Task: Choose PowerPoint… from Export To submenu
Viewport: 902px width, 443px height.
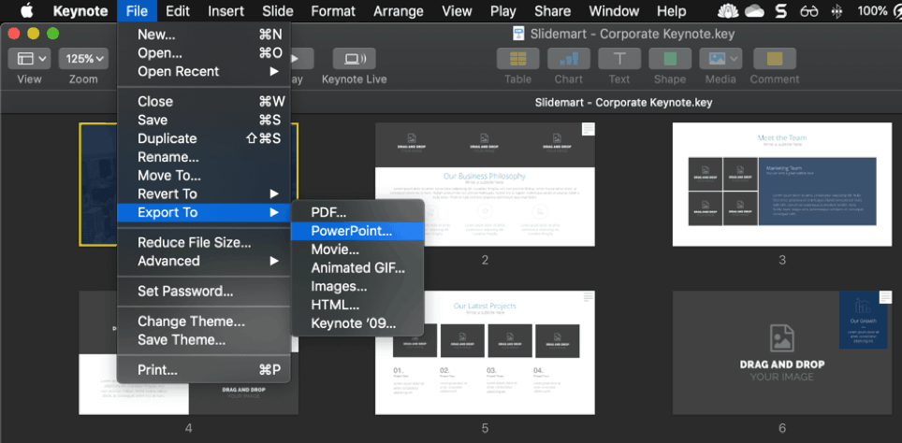Action: (352, 231)
